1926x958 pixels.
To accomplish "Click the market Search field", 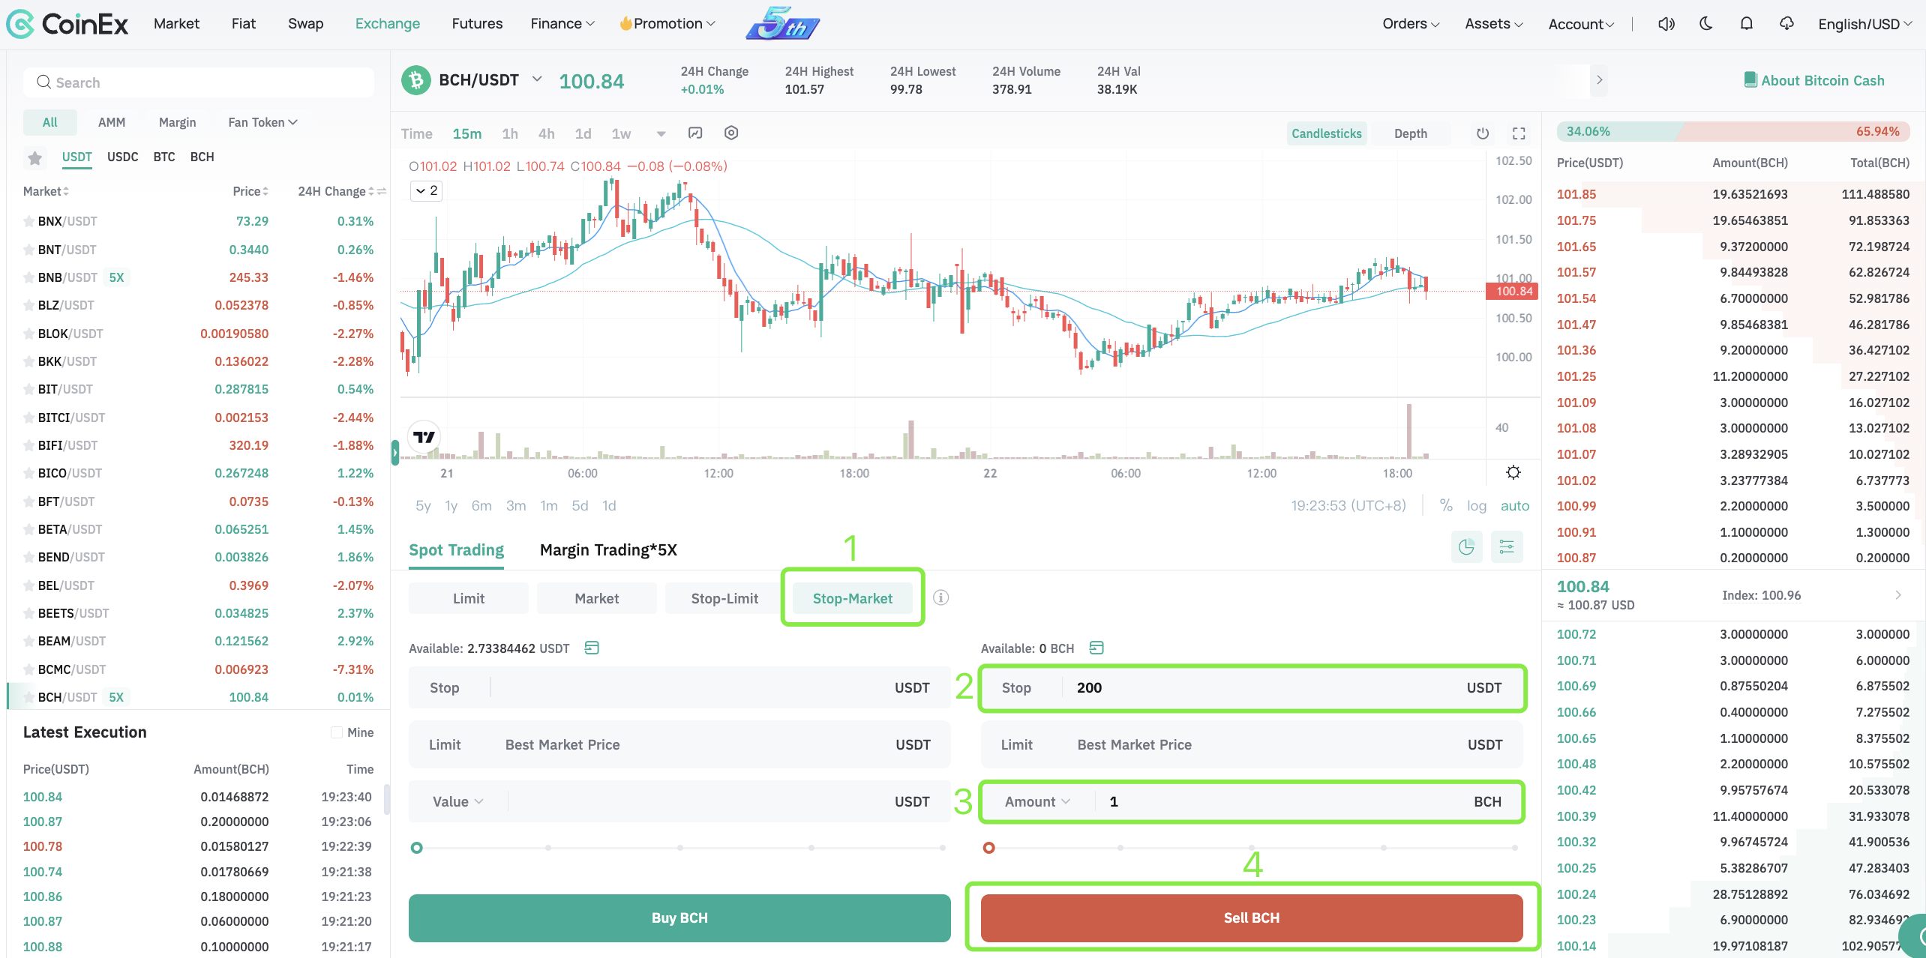I will (x=199, y=82).
